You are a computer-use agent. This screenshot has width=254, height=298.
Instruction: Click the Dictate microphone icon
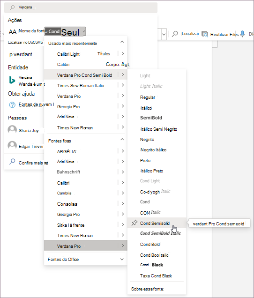point(242,34)
